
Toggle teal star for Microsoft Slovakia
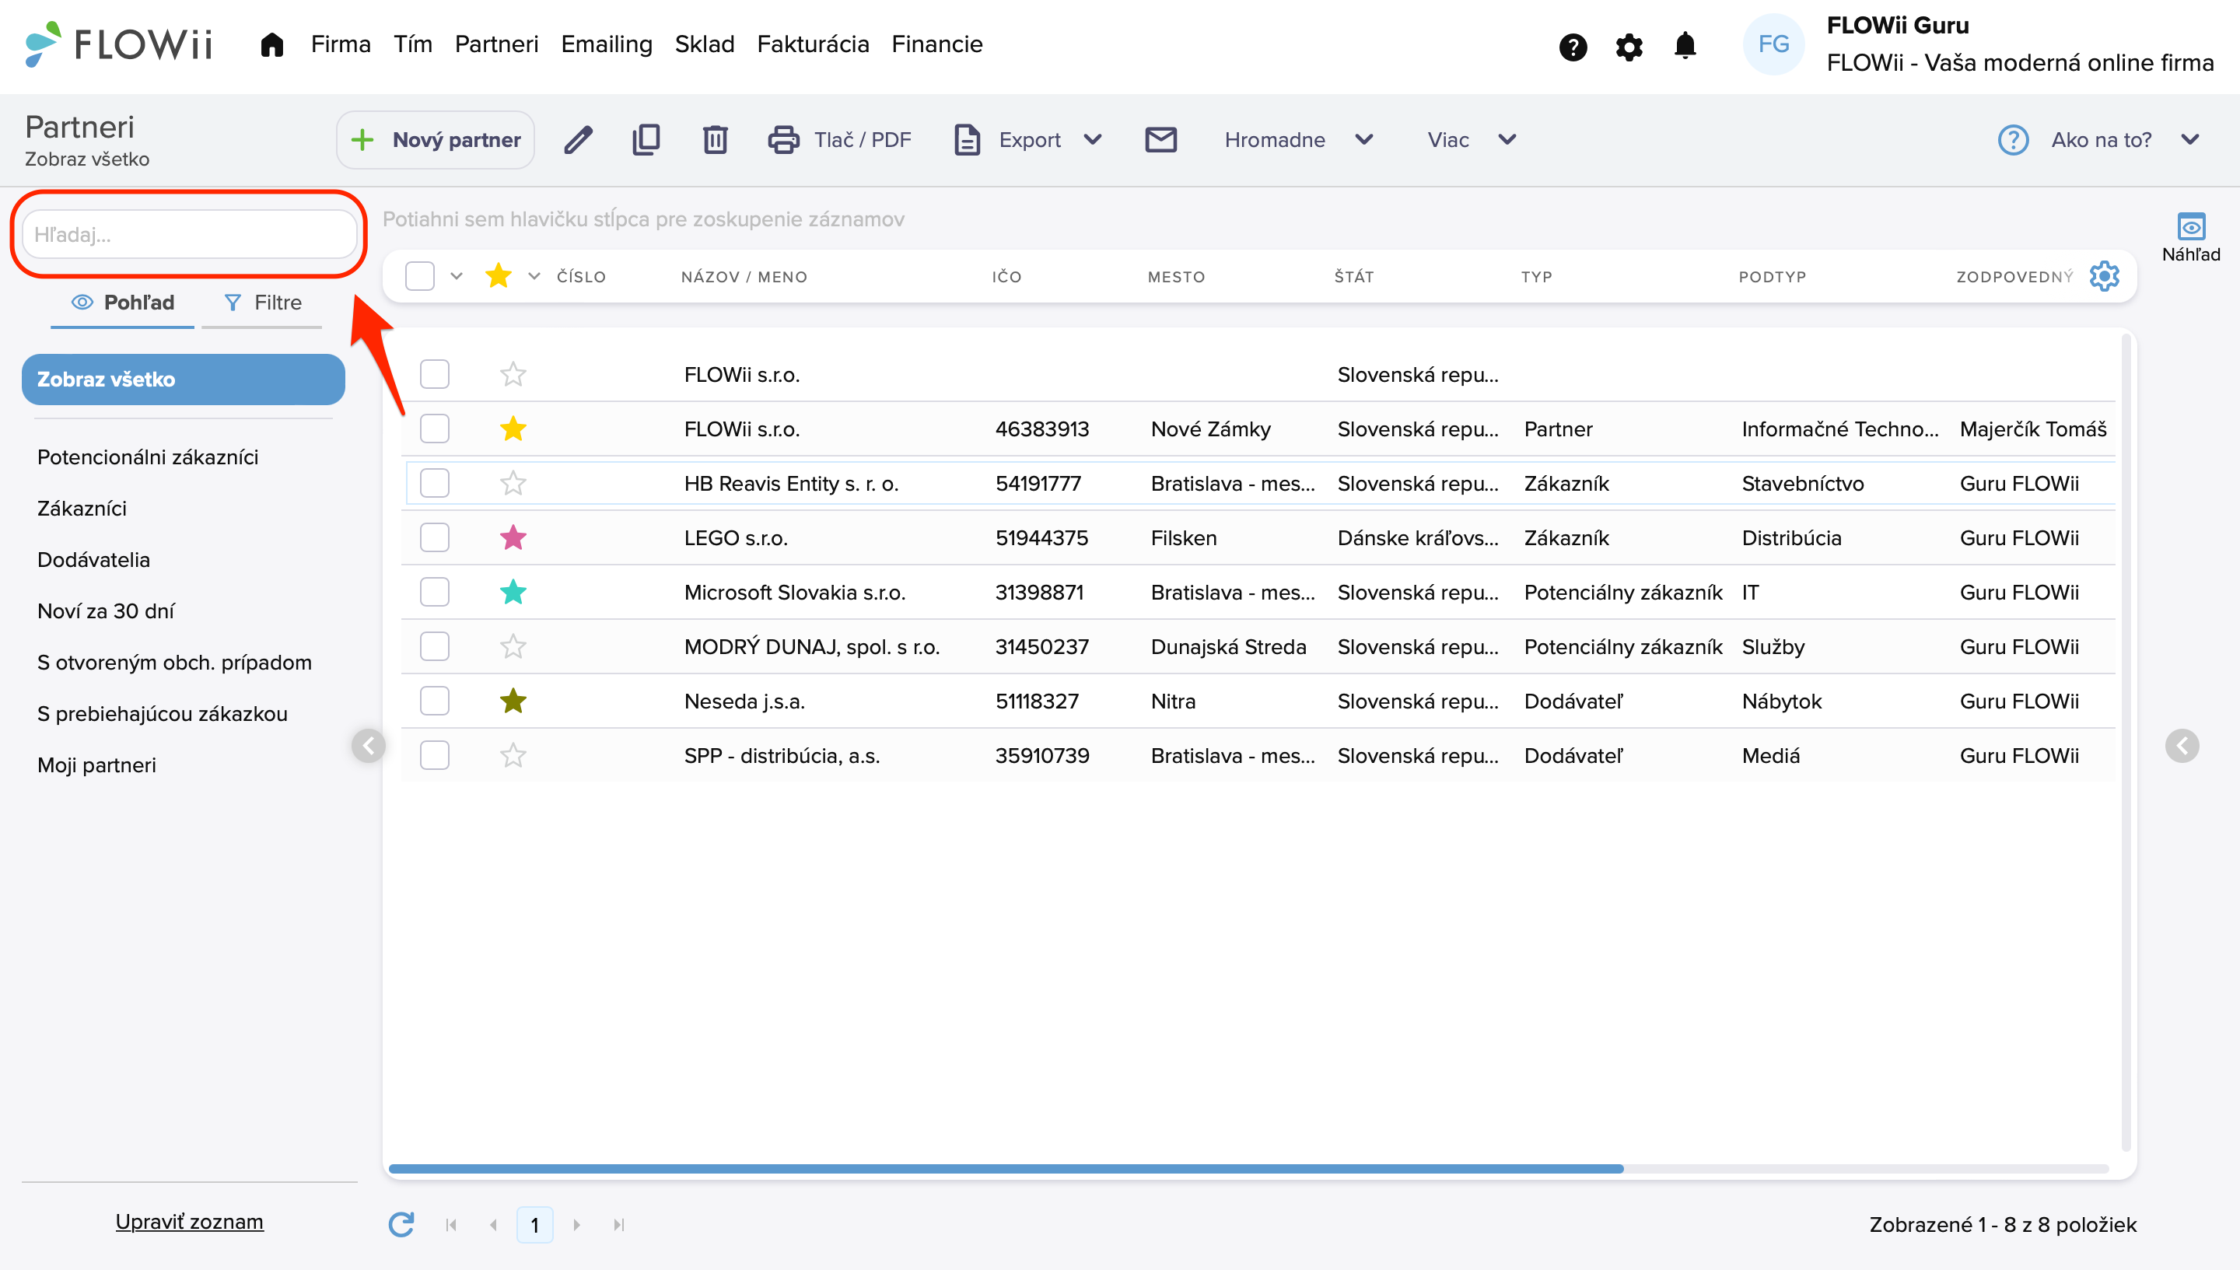[x=513, y=593]
